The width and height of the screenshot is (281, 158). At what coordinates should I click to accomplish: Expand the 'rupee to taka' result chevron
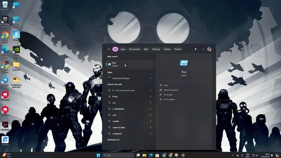tap(151, 128)
